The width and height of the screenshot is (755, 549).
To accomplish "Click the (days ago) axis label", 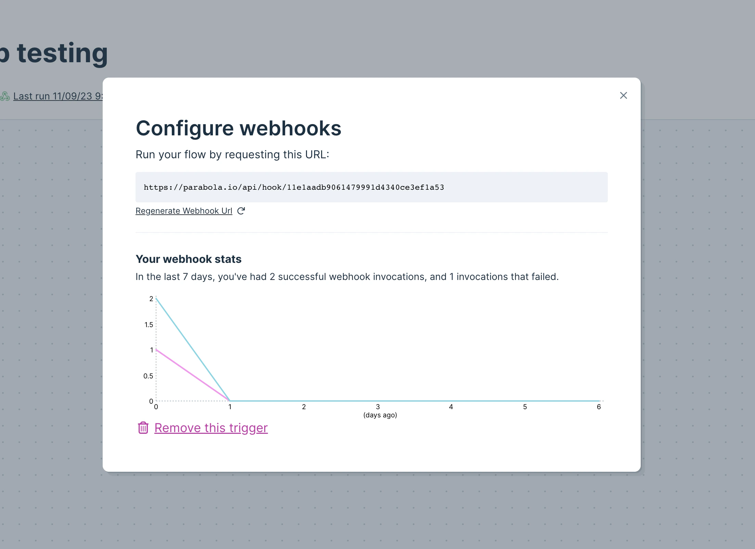I will point(380,415).
